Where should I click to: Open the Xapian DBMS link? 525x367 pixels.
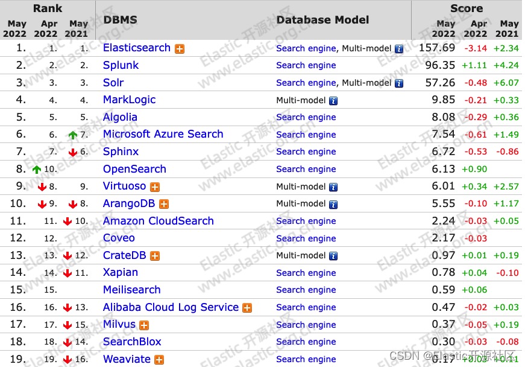120,272
